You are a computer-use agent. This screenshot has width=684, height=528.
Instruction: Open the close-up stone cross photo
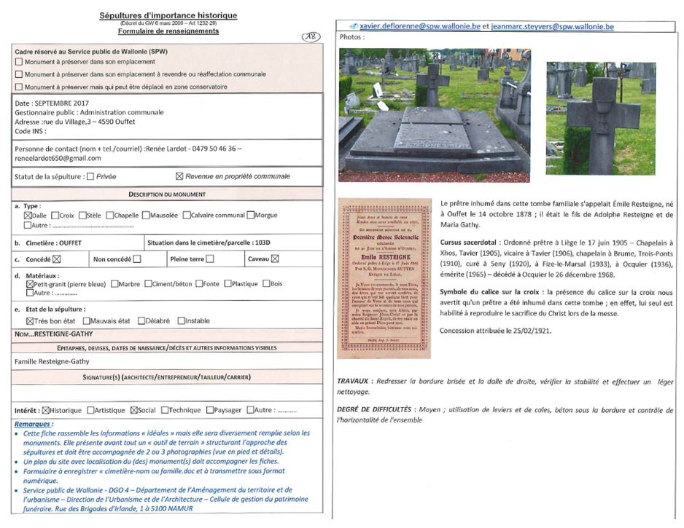[601, 117]
